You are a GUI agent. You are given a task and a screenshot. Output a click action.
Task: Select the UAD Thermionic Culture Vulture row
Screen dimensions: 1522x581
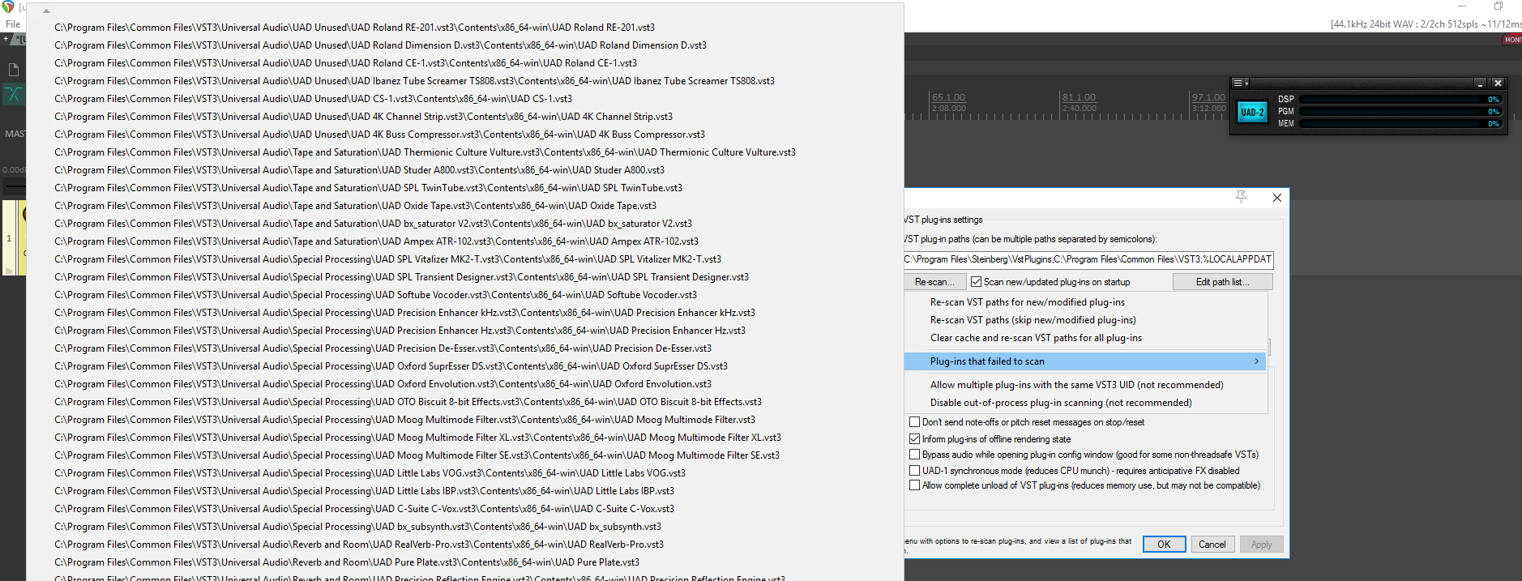coord(464,152)
